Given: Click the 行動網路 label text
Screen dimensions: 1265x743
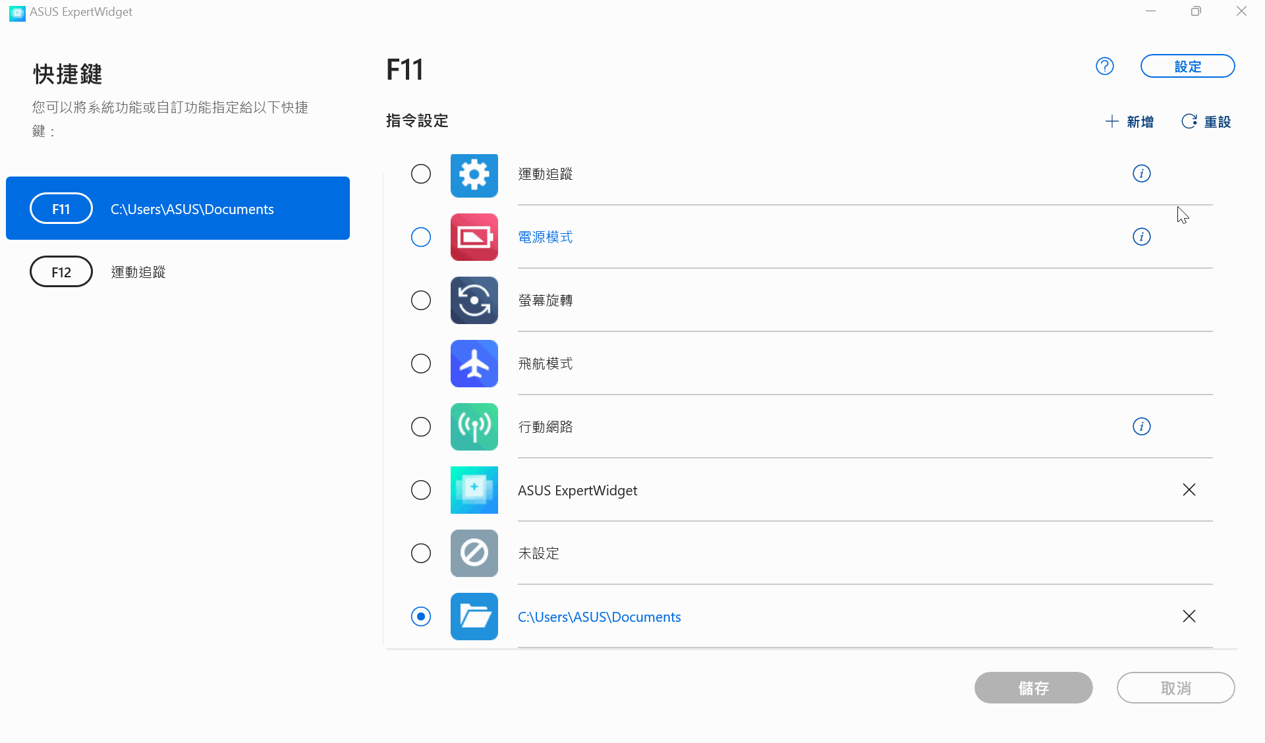Looking at the screenshot, I should pyautogui.click(x=546, y=427).
